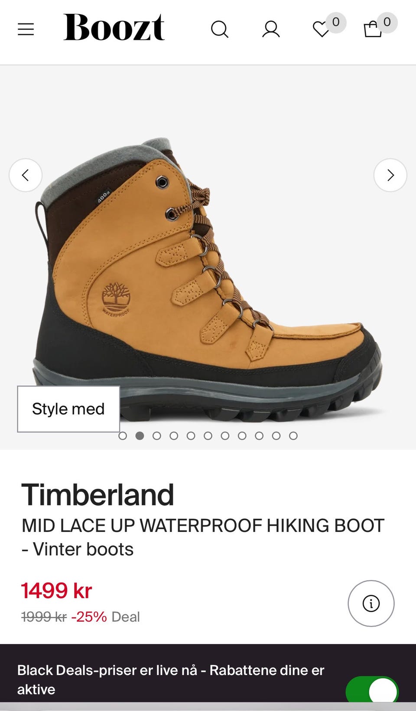Open the search magnifier icon
The width and height of the screenshot is (416, 711).
(220, 29)
